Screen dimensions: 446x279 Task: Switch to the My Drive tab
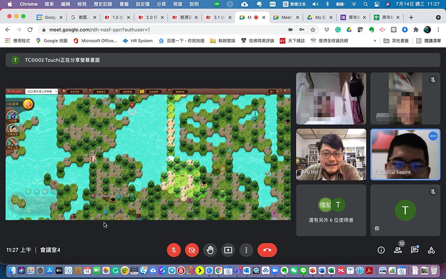[x=320, y=17]
